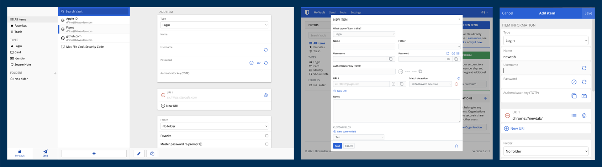This screenshot has height=167, width=602.
Task: Enable Master password re-prompt checkbox in desktop app
Action: coord(267,144)
